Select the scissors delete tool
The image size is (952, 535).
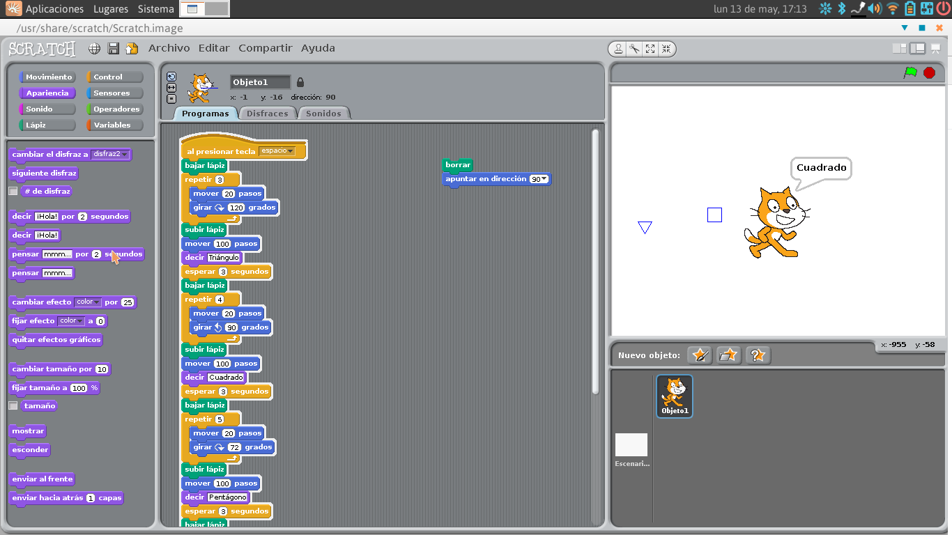[634, 49]
